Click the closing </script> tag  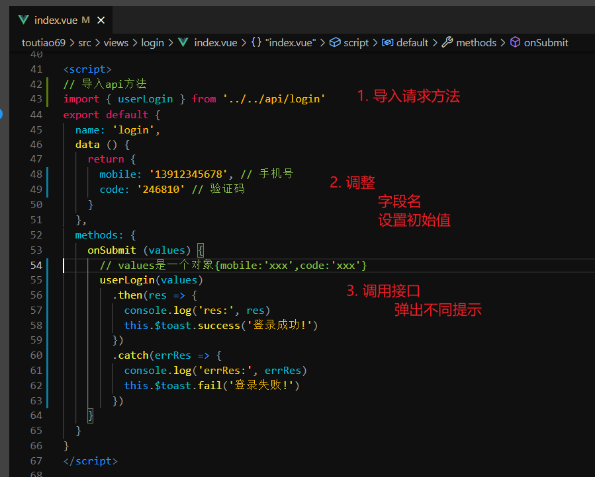click(90, 461)
